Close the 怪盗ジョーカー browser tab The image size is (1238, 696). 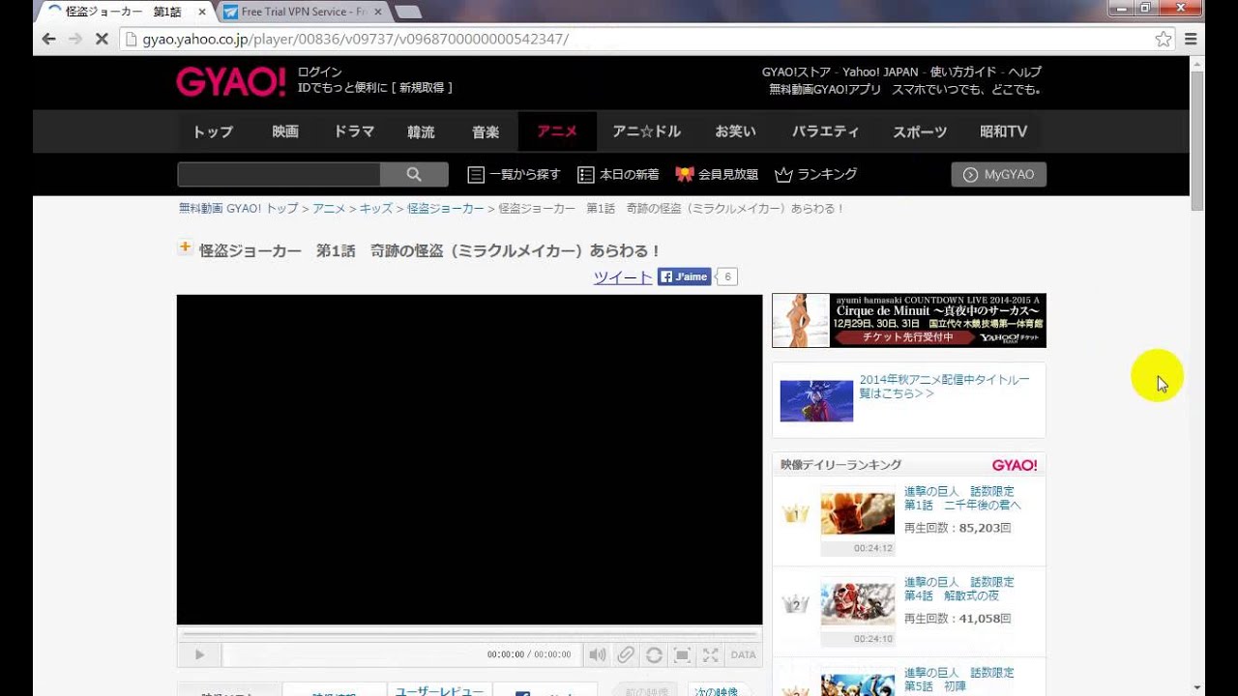202,13
